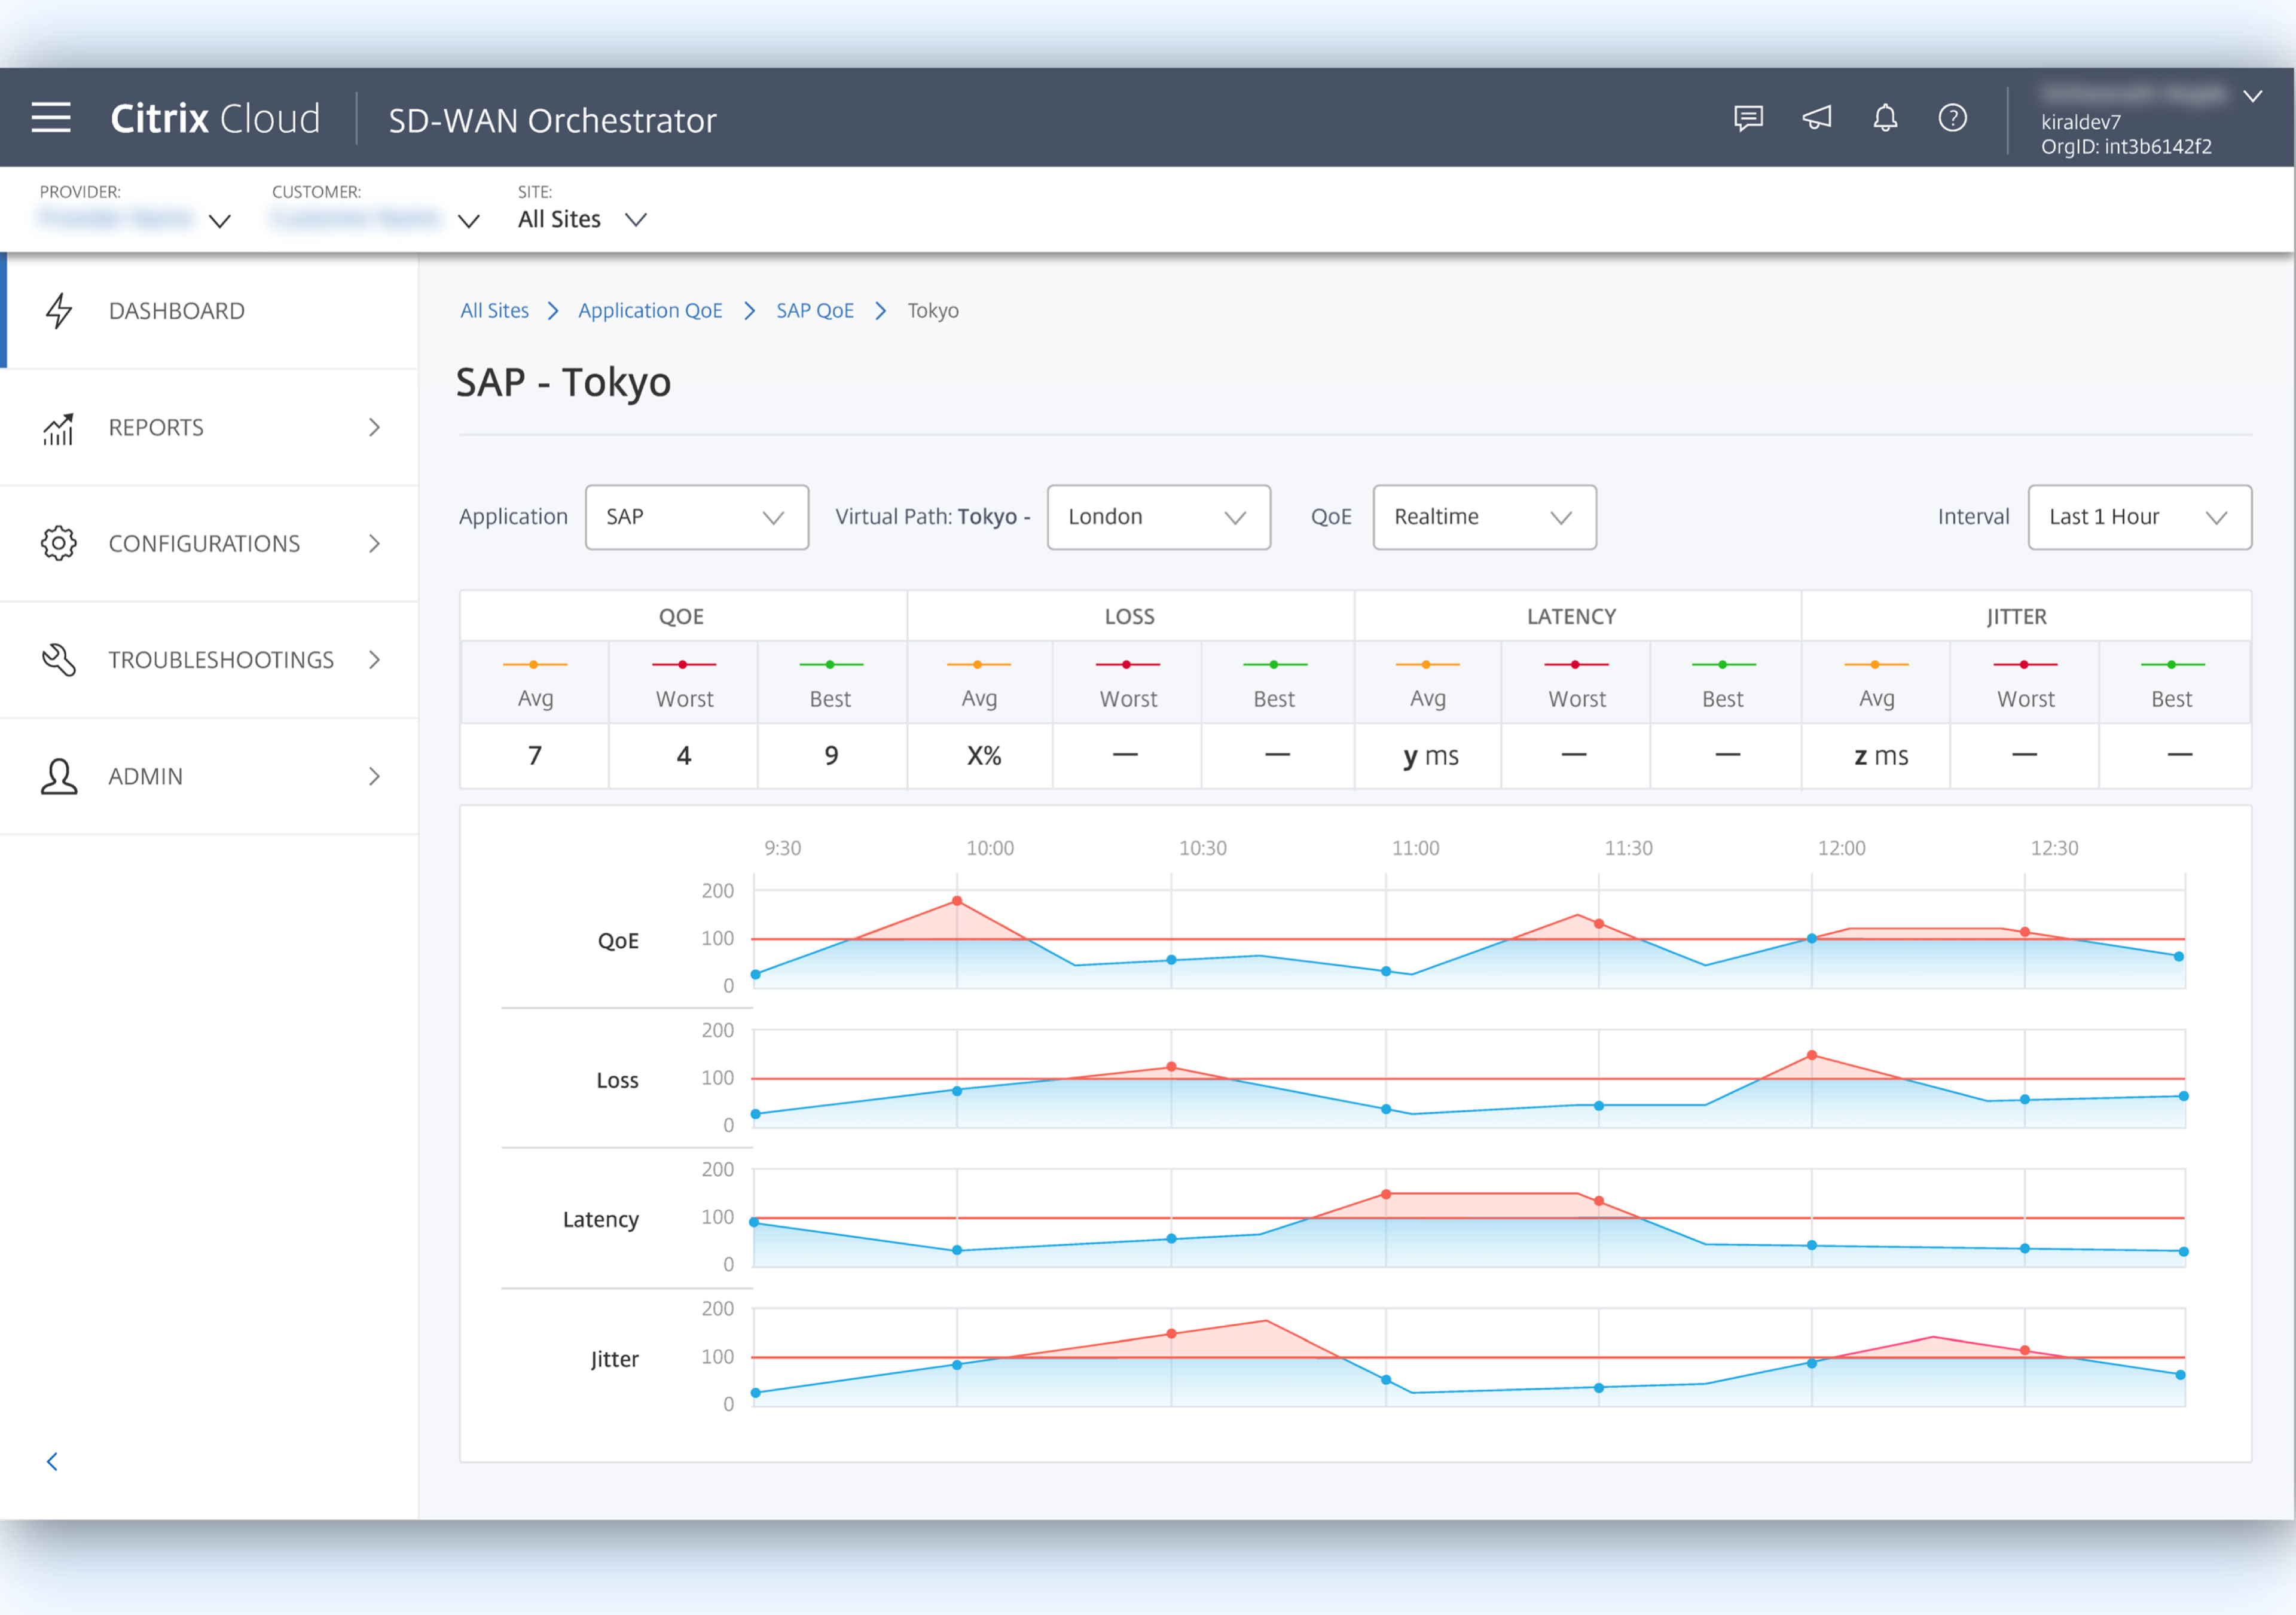Click the help question mark icon
This screenshot has height=1615, width=2296.
tap(1952, 118)
